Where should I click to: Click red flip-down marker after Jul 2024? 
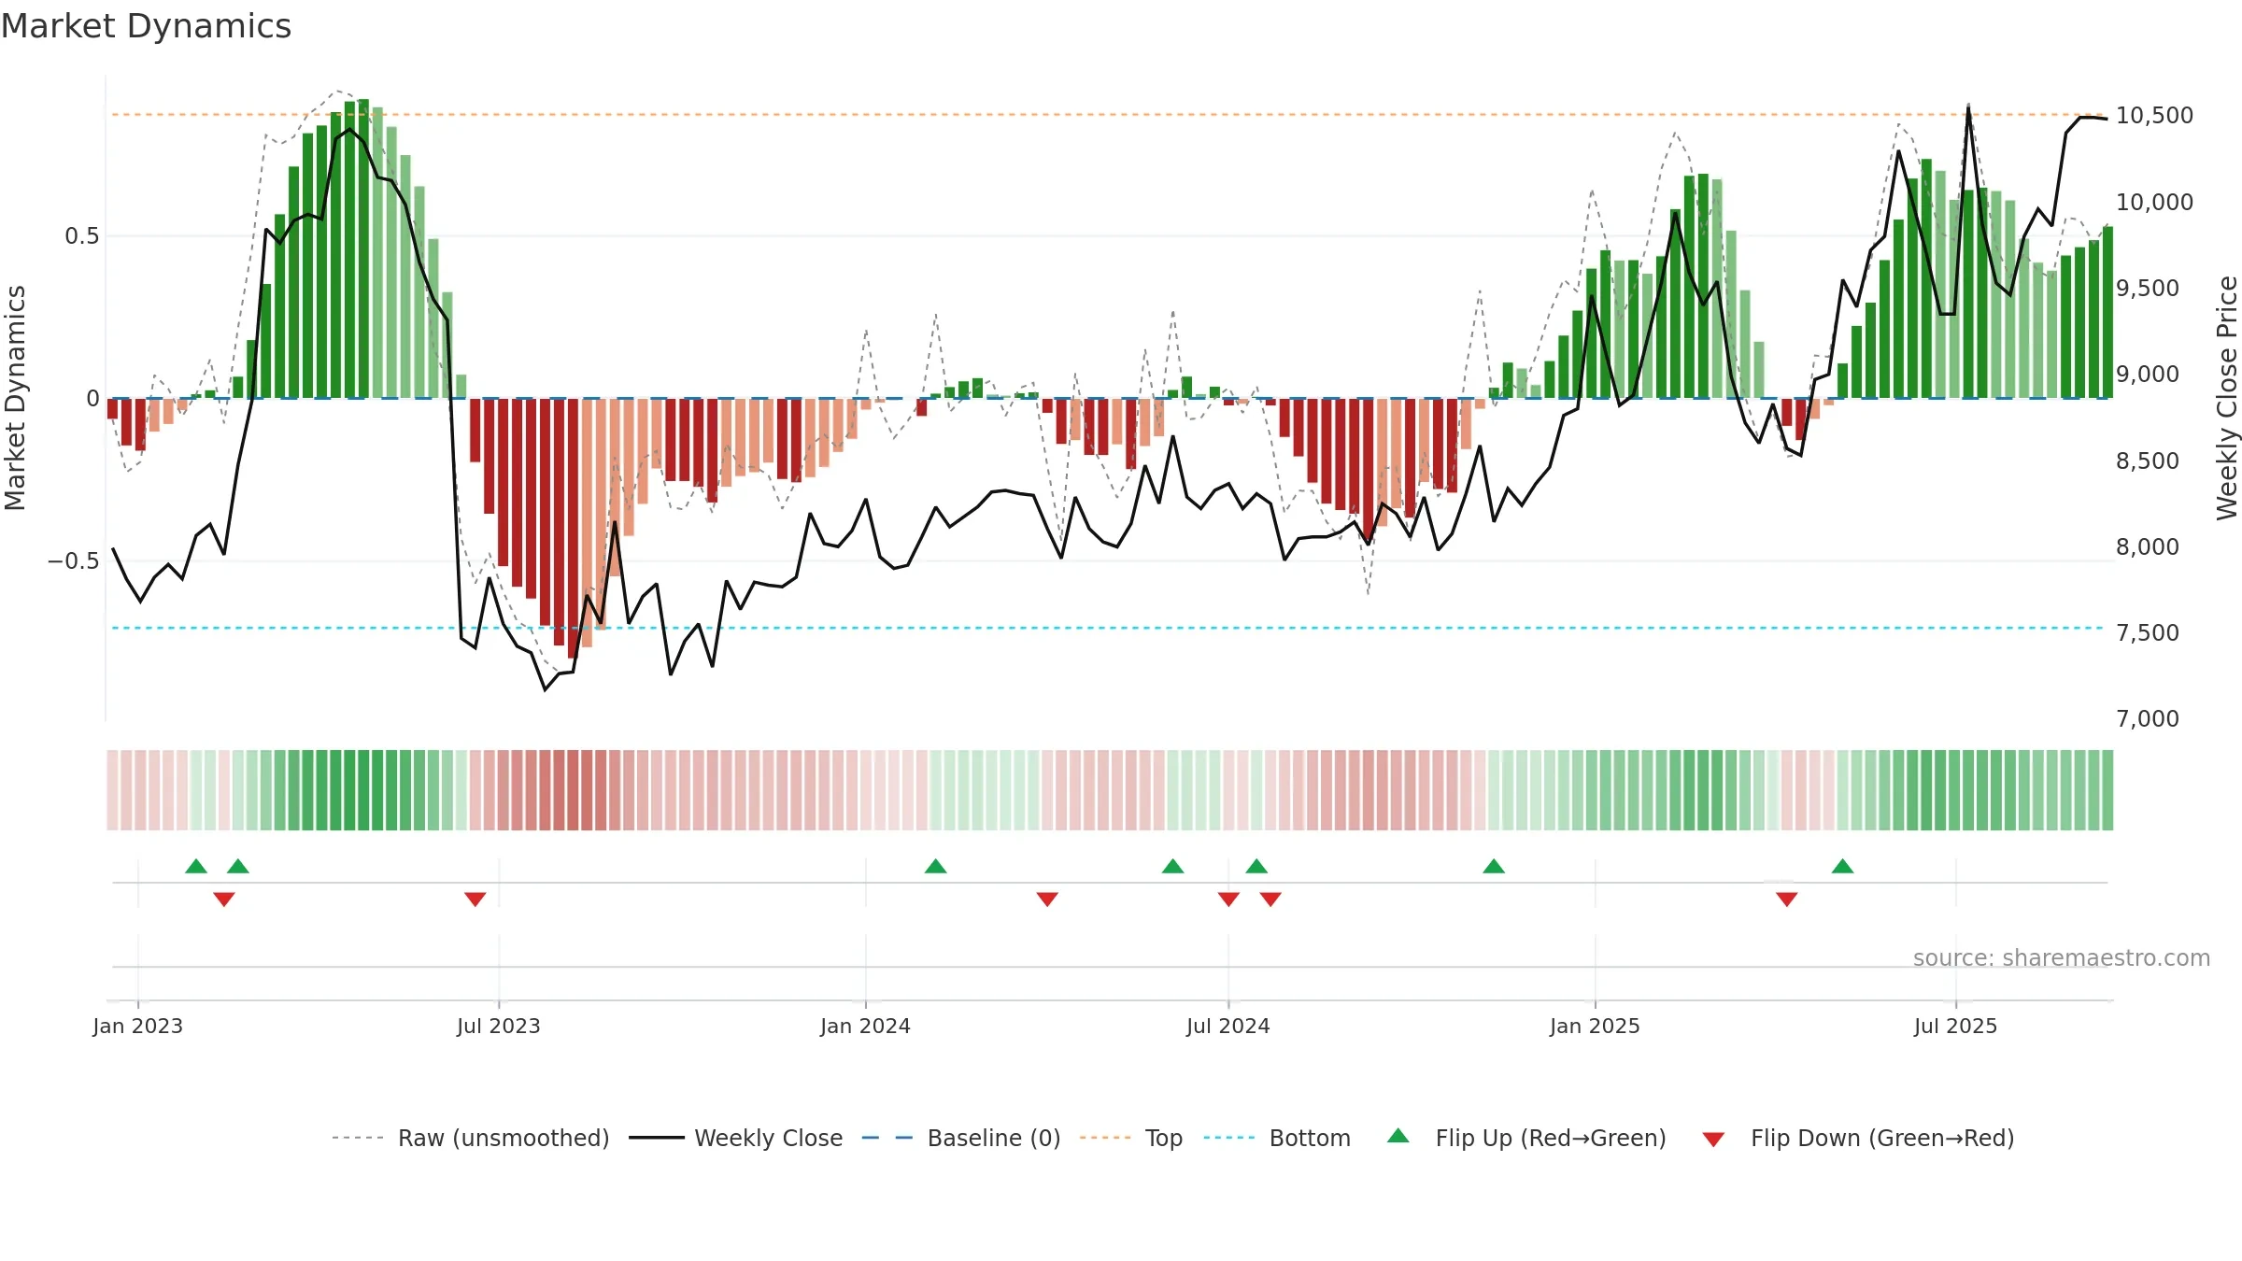(1270, 899)
